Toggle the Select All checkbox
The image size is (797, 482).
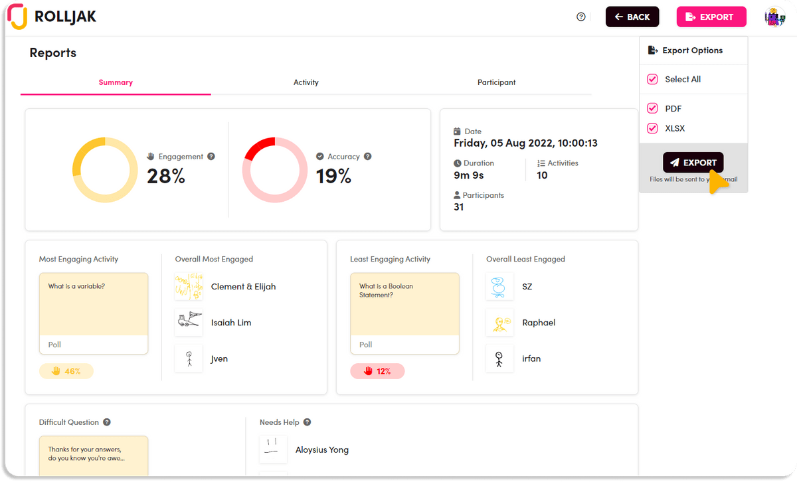click(653, 79)
